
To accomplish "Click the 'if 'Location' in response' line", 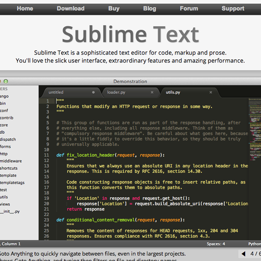I will pyautogui.click(x=128, y=199).
